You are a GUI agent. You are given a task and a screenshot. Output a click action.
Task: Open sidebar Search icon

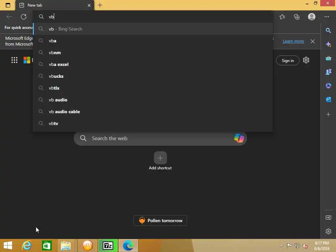click(x=328, y=31)
